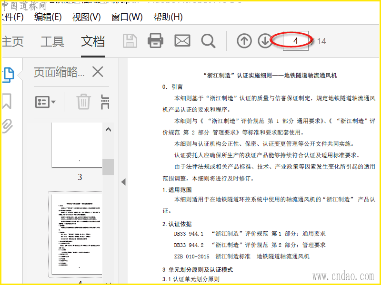Click the heading 2.认证依据
Viewport: 381px width, 285px height.
pos(177,224)
